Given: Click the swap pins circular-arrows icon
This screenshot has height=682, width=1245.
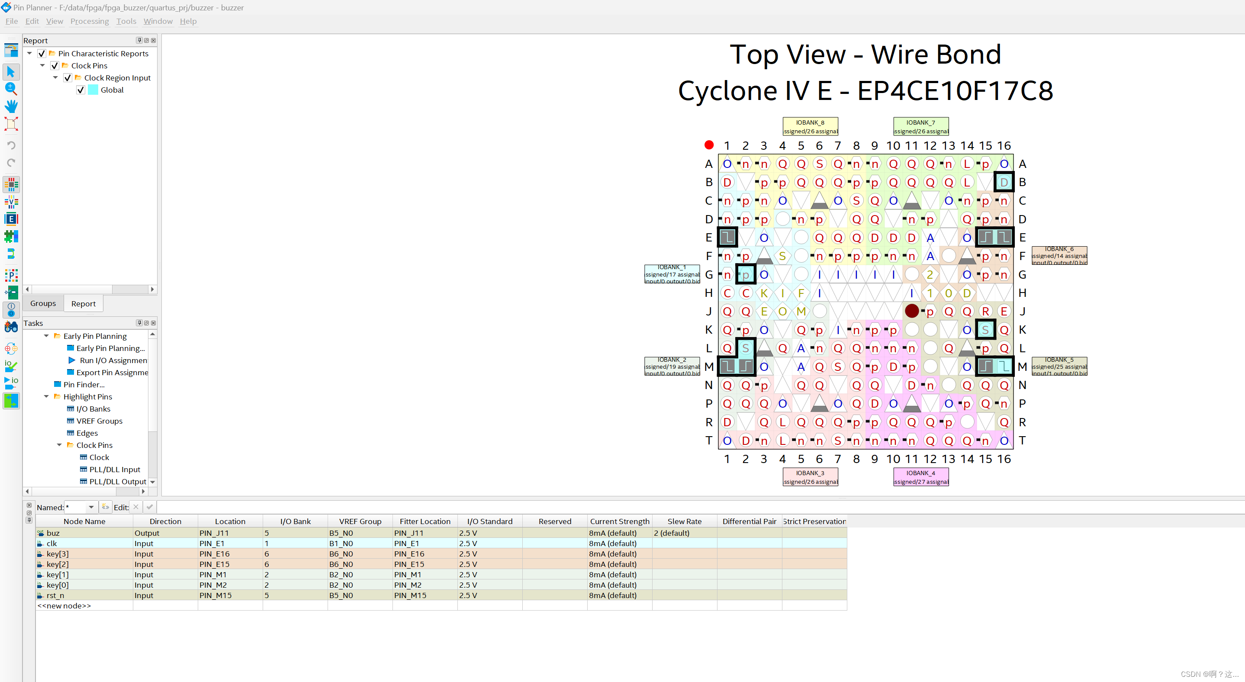Looking at the screenshot, I should pyautogui.click(x=11, y=348).
